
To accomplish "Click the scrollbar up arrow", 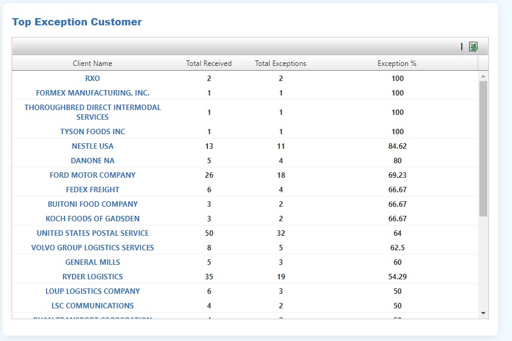I will coord(483,76).
